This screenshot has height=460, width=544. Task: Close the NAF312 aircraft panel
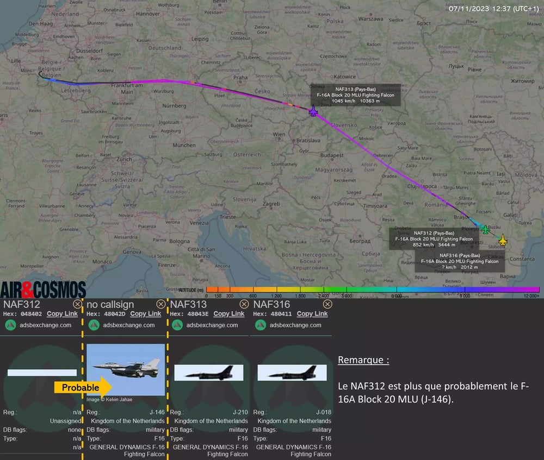pos(77,304)
